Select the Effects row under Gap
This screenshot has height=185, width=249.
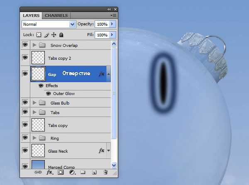[52, 86]
